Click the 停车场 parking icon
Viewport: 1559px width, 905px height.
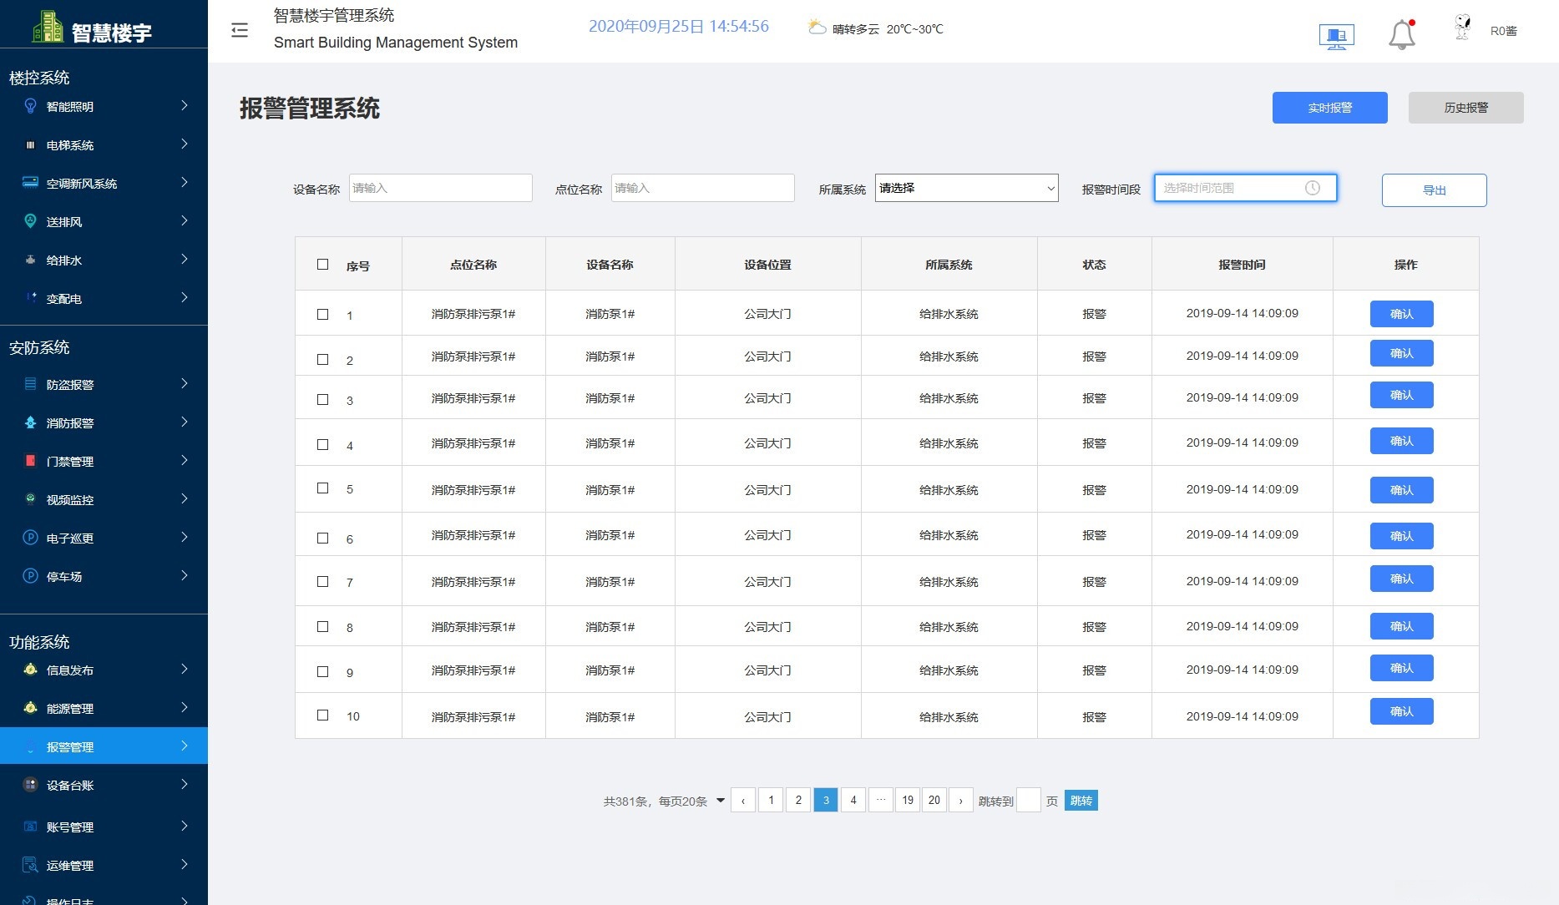click(x=30, y=576)
